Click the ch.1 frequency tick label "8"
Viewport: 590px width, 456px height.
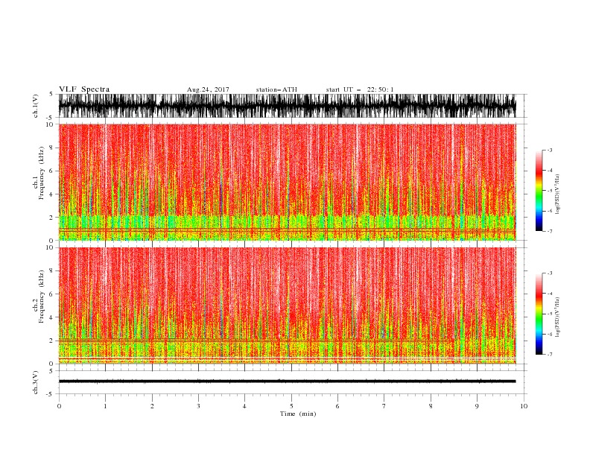(51, 148)
